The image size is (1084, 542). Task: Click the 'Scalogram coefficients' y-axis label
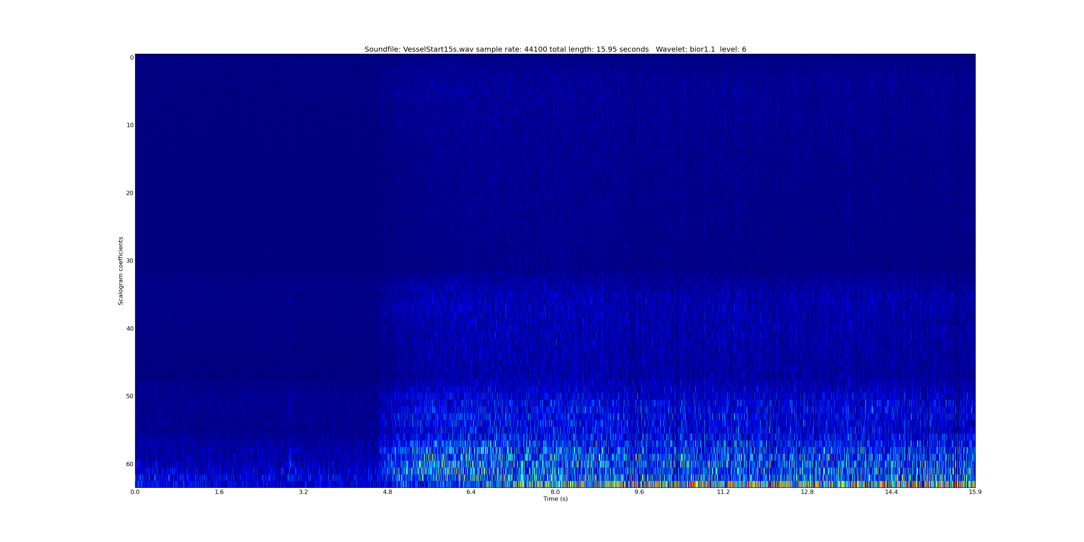(121, 271)
